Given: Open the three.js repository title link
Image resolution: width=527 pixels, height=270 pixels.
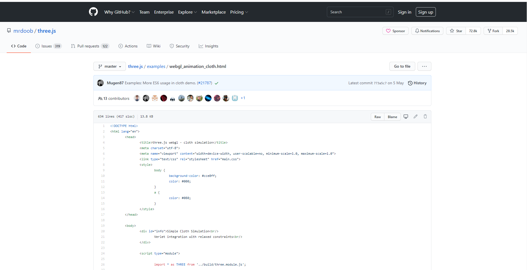Looking at the screenshot, I should (47, 31).
